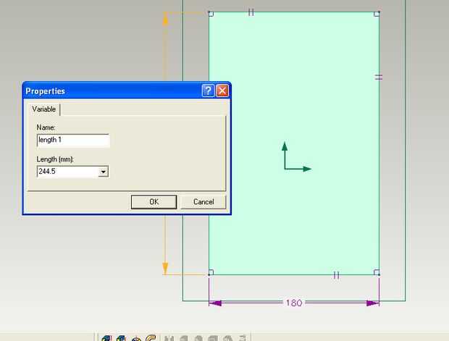The image size is (449, 341).
Task: Dismiss the dialog with Cancel
Action: coord(203,202)
